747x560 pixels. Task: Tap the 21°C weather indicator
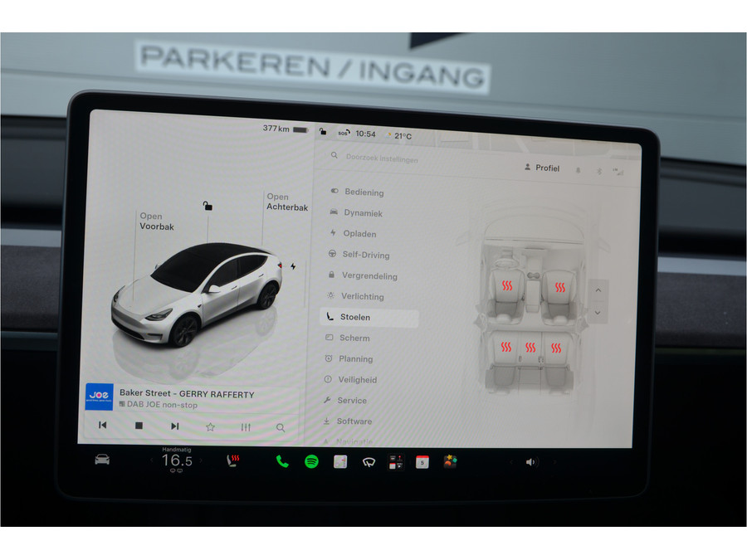tap(398, 136)
